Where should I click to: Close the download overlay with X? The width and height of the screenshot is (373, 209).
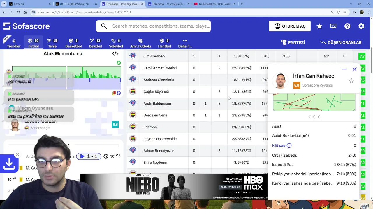[x=17, y=154]
